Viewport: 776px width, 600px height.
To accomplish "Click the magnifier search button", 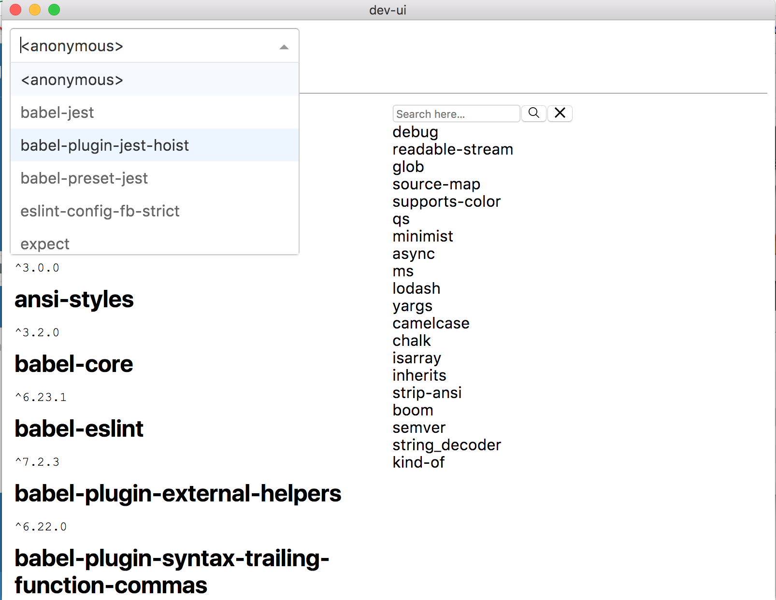I will pyautogui.click(x=534, y=113).
